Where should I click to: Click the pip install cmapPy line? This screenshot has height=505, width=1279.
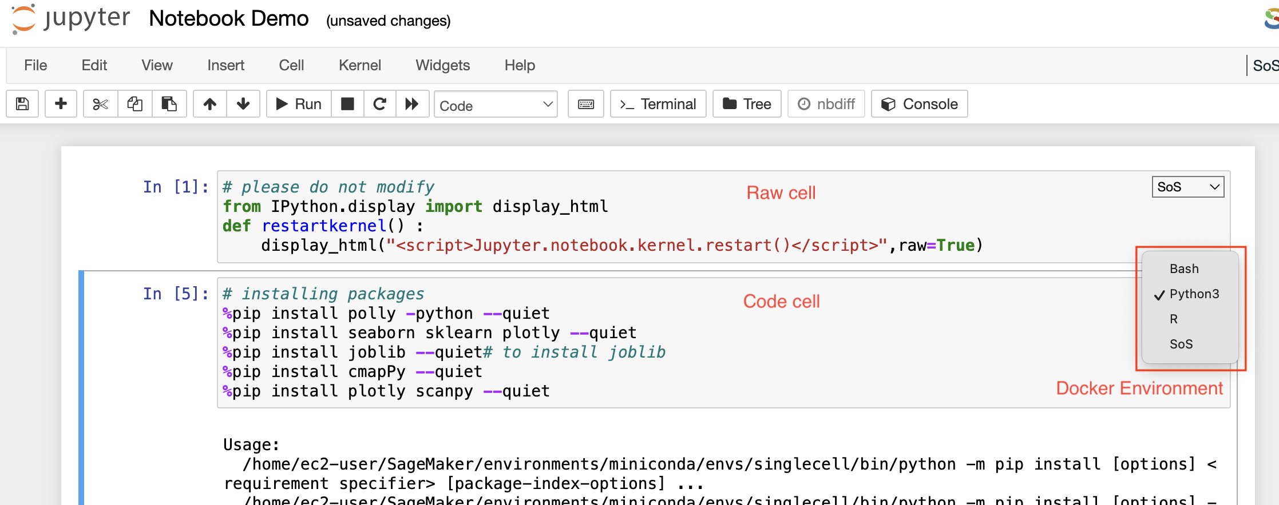(x=353, y=371)
